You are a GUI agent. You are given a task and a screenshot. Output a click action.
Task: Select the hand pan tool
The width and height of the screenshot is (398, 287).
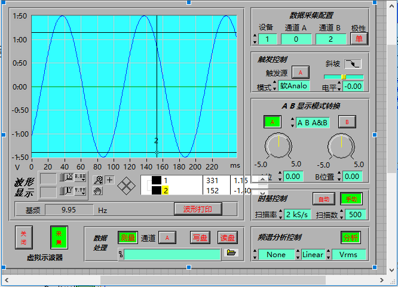tap(99, 191)
